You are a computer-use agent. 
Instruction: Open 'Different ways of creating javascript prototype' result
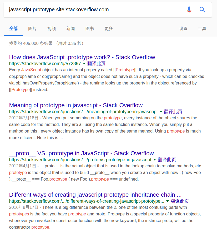click(x=95, y=195)
